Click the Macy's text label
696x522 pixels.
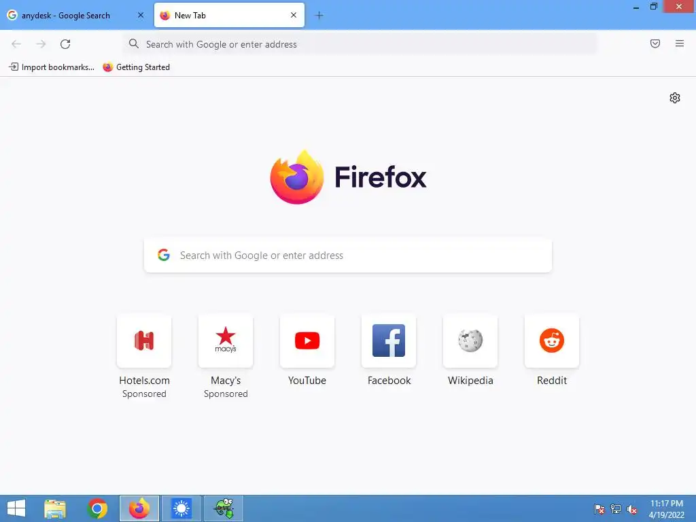226,381
